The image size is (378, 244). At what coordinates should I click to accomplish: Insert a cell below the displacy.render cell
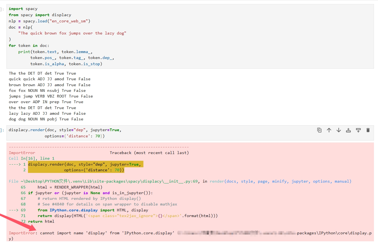click(358, 130)
